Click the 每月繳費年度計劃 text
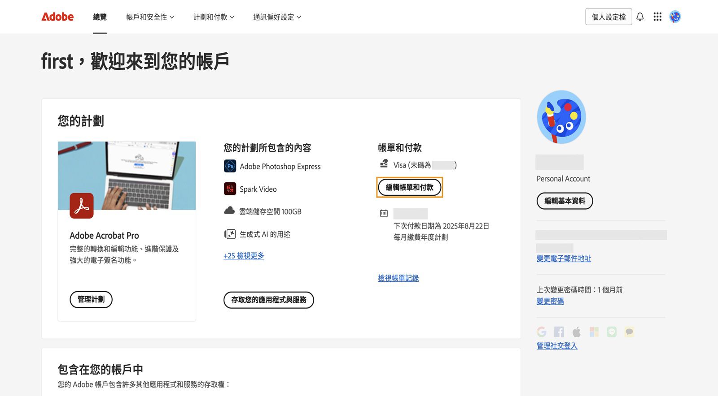 tap(420, 237)
